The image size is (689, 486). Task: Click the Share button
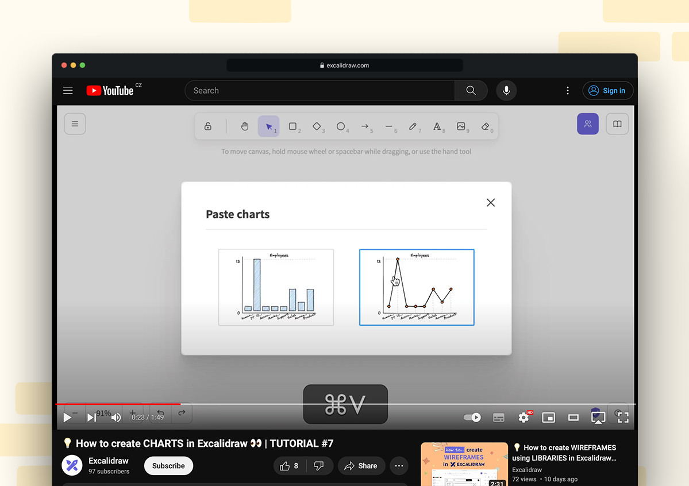tap(361, 466)
